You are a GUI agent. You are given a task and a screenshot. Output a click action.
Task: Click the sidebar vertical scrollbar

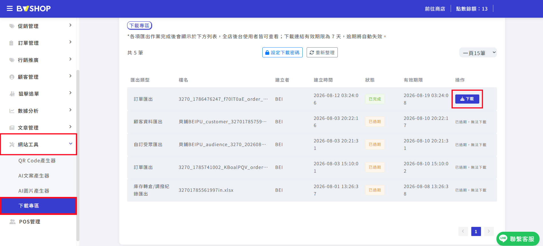click(78, 156)
